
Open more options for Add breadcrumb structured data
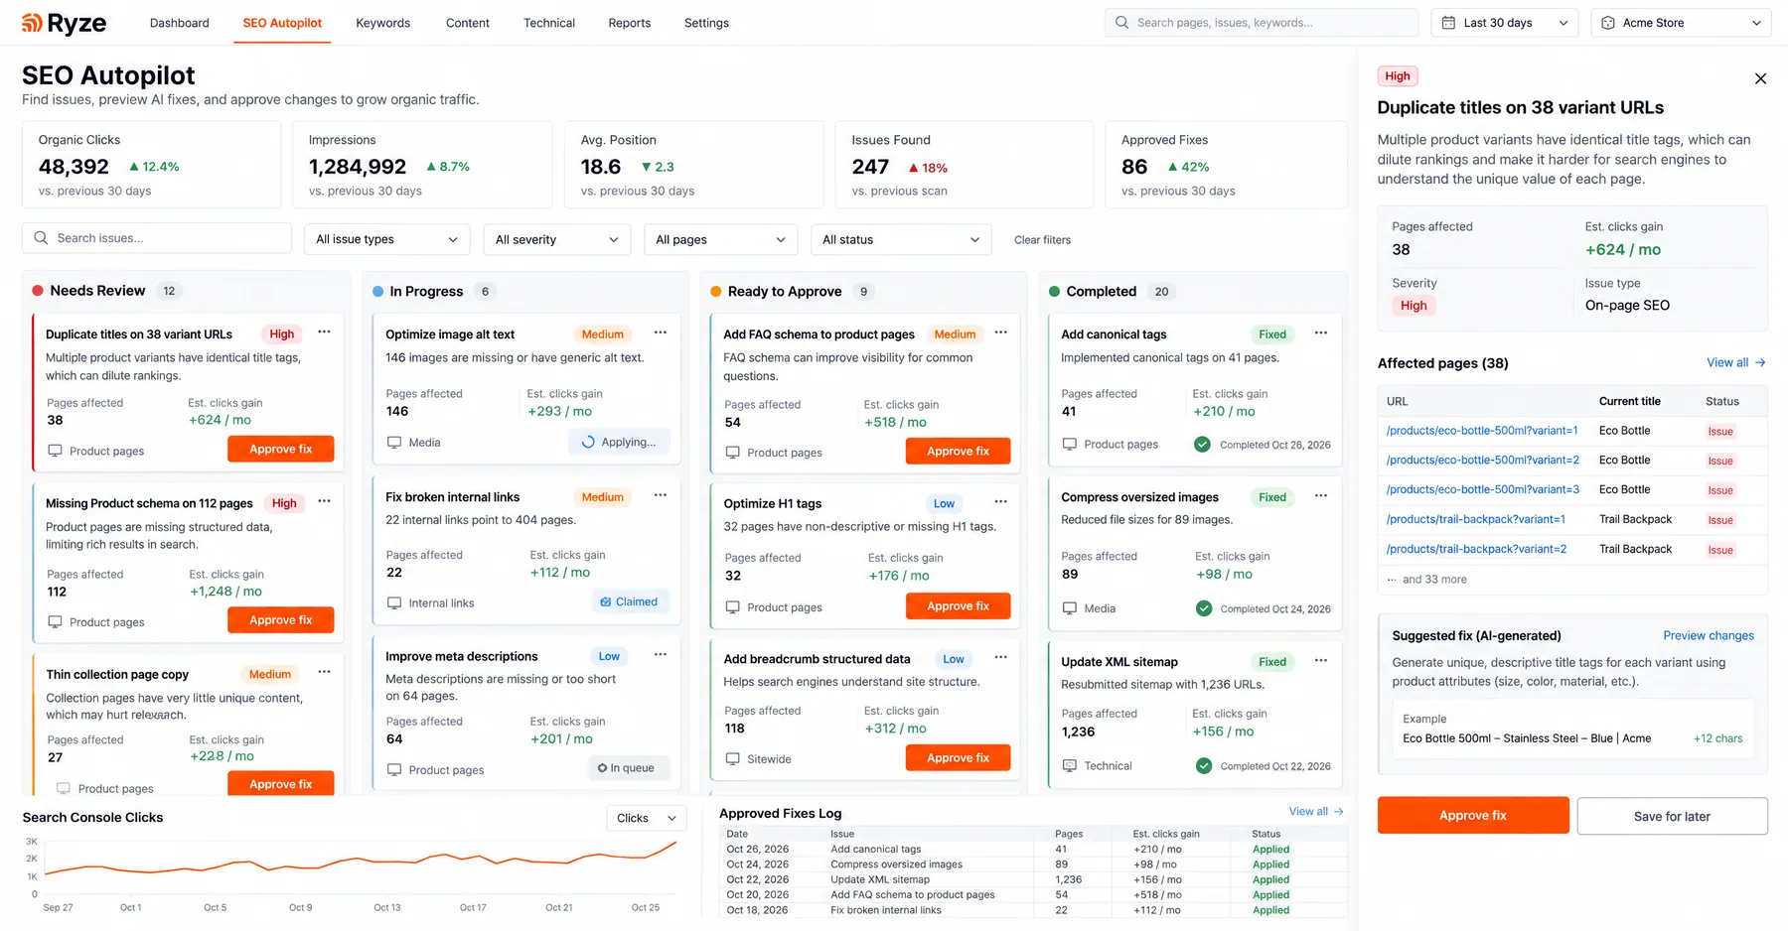point(1000,657)
